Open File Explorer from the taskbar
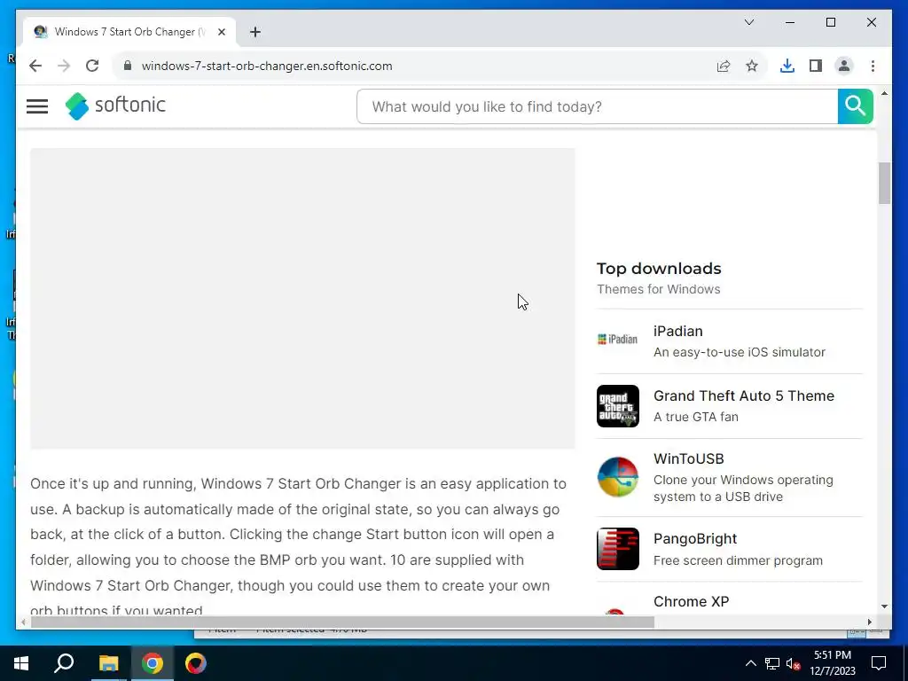This screenshot has height=681, width=908. point(108,663)
